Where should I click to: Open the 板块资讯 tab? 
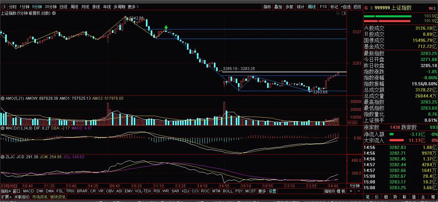pyautogui.click(x=58, y=197)
